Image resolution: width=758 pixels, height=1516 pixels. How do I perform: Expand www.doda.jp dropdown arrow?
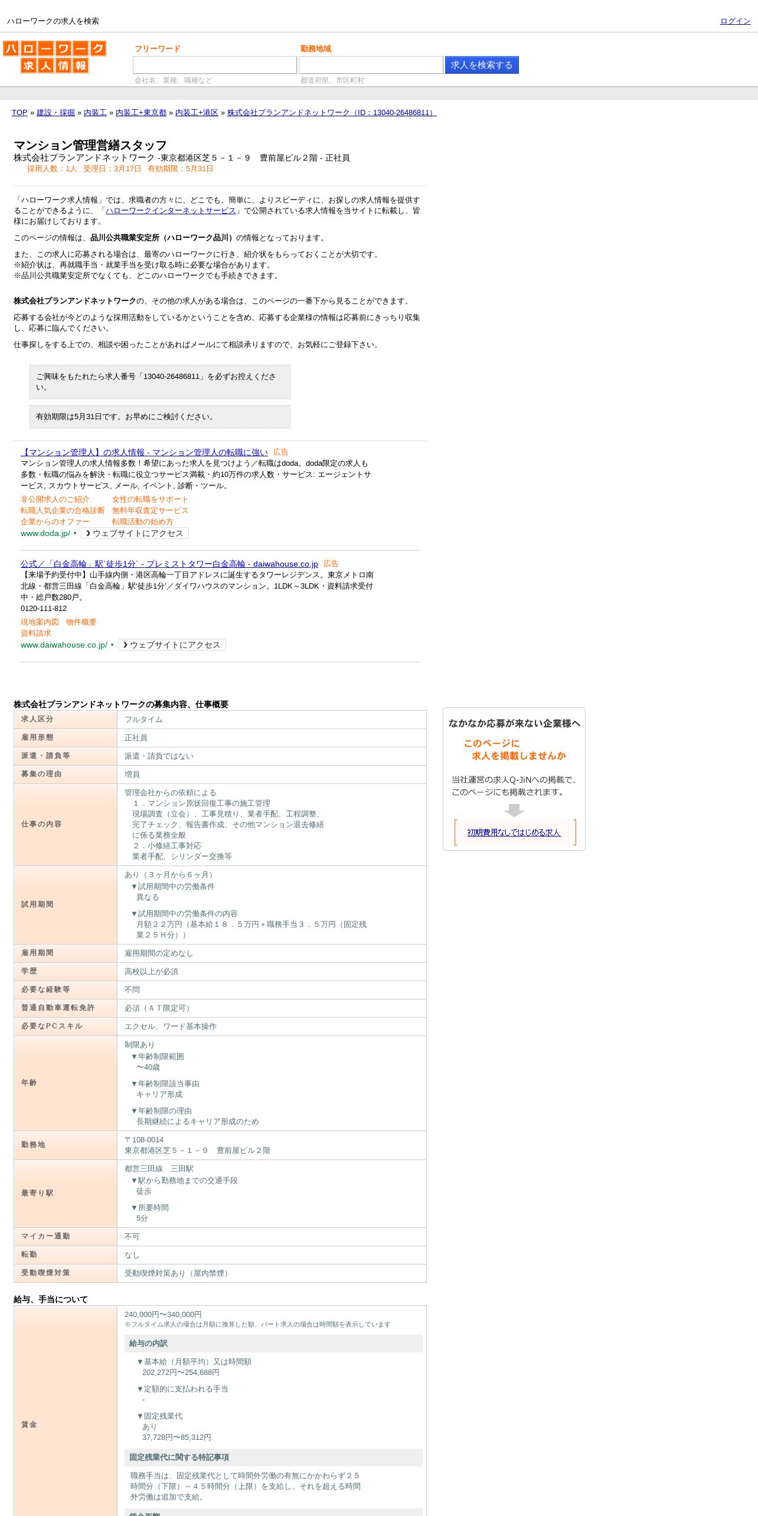75,533
